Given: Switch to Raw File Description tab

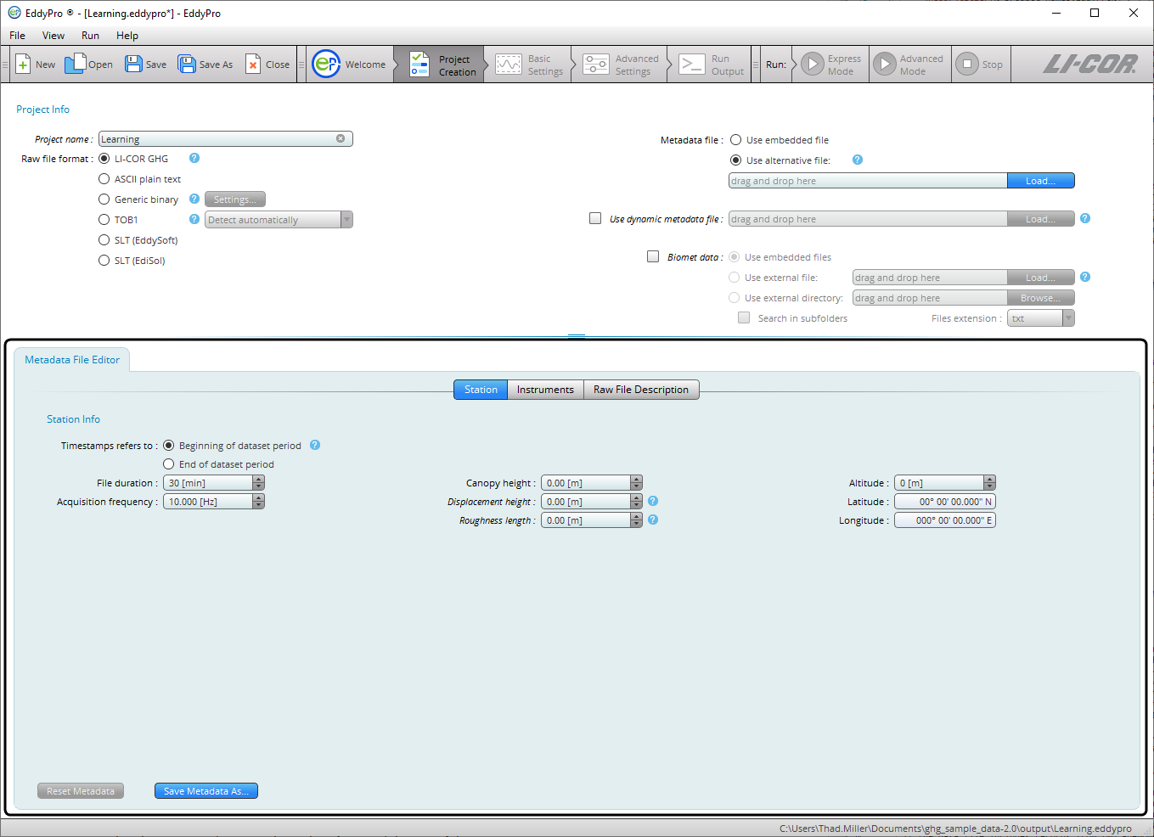Looking at the screenshot, I should pyautogui.click(x=641, y=390).
